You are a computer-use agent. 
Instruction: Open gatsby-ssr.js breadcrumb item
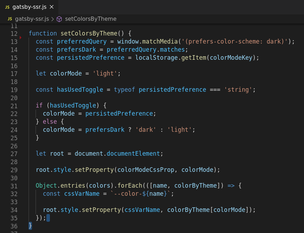[32, 19]
